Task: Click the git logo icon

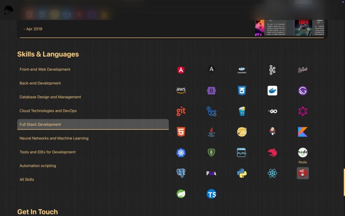Action: point(181,111)
